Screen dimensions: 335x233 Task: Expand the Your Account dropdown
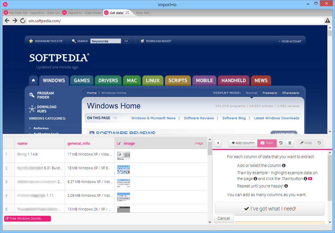pyautogui.click(x=290, y=42)
